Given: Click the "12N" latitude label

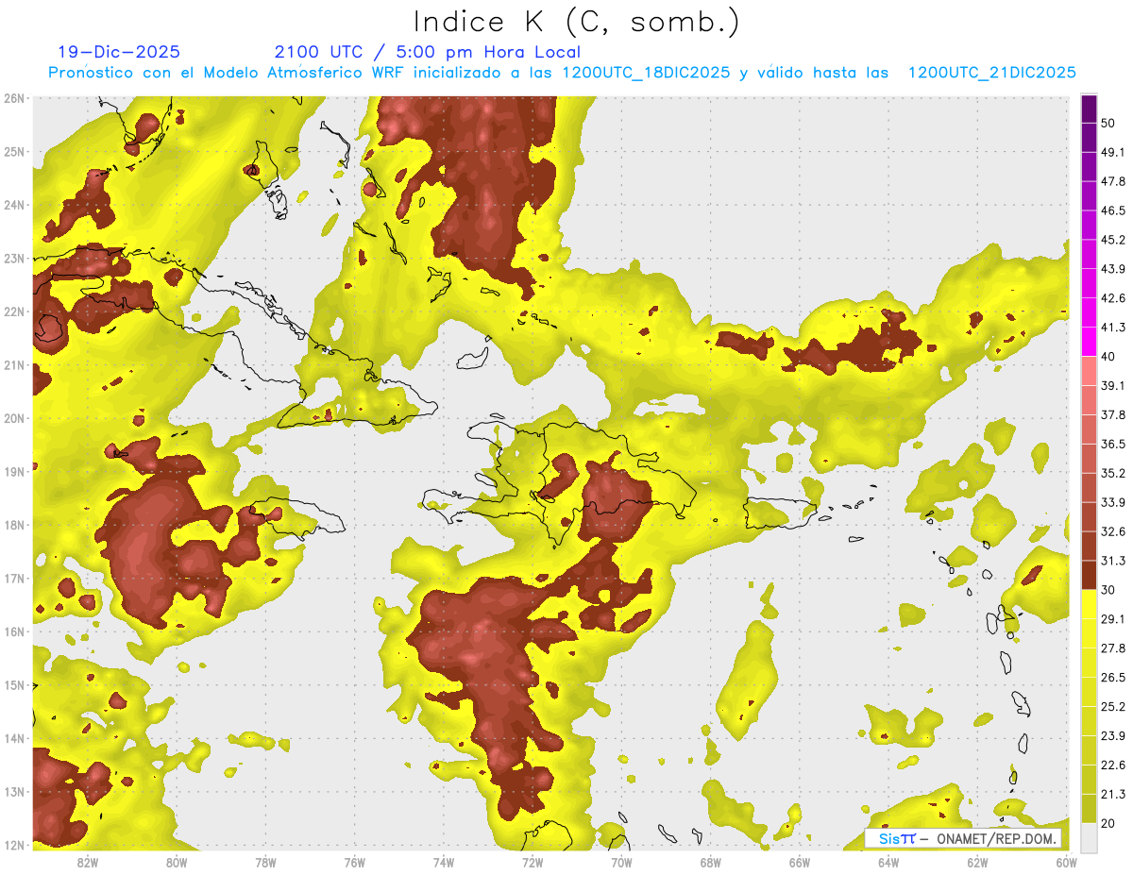Looking at the screenshot, I should pos(13,845).
